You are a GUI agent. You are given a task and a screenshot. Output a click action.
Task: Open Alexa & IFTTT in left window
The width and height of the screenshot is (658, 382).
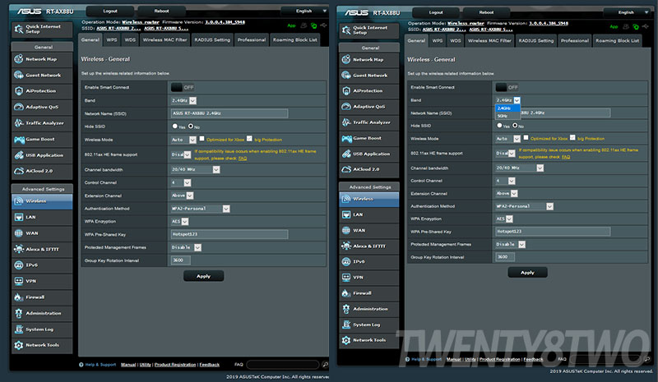[42, 249]
